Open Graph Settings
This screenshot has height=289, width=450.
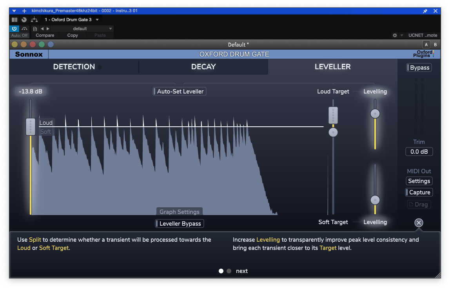pyautogui.click(x=180, y=212)
